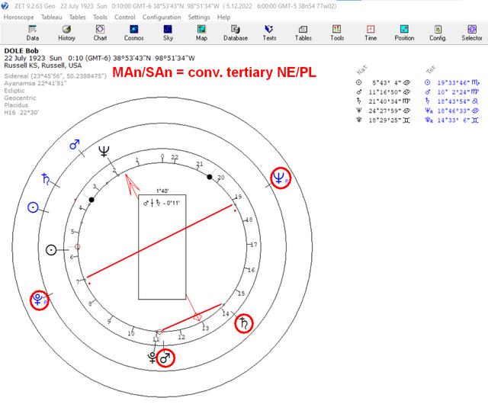Click the natal Mars position 11°16'50" row
The image size is (488, 417).
(x=383, y=92)
